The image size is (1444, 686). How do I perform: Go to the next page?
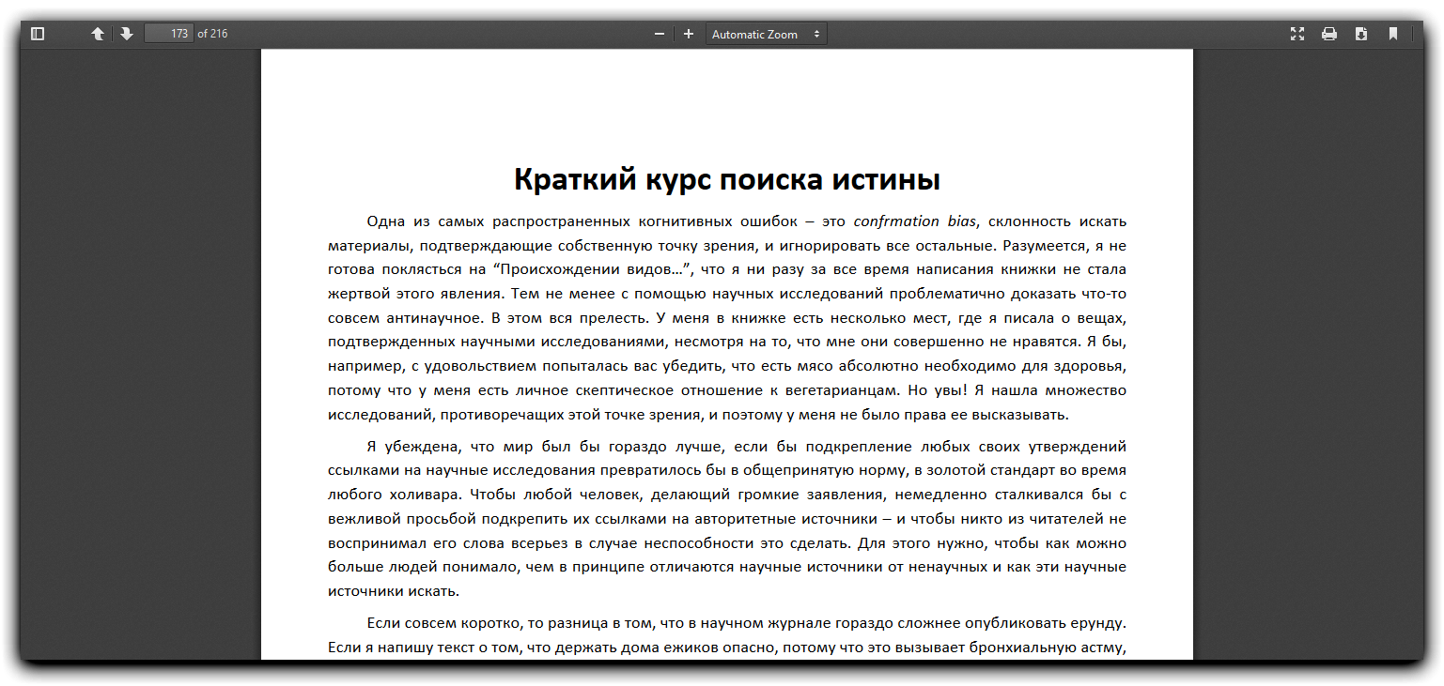click(127, 34)
